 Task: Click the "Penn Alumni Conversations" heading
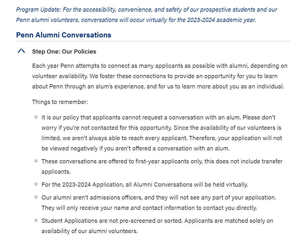(64, 35)
